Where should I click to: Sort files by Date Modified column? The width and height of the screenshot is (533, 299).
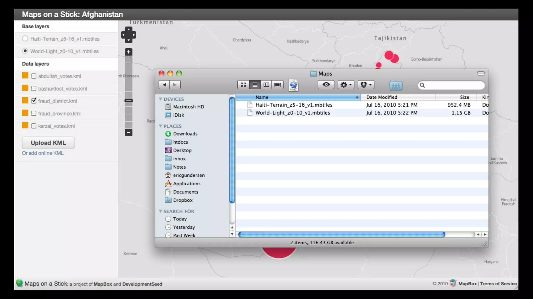382,97
